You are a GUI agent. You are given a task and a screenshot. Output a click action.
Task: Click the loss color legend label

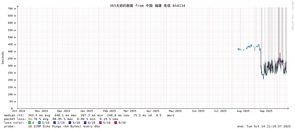point(14,123)
